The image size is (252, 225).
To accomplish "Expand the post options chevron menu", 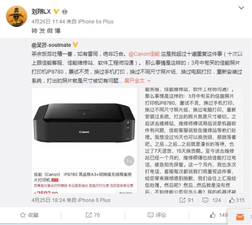I will pyautogui.click(x=241, y=8).
